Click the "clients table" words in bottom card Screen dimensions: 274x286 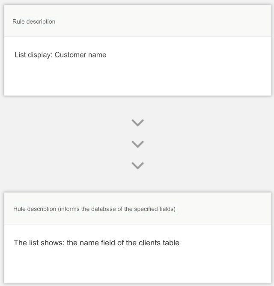click(159, 243)
